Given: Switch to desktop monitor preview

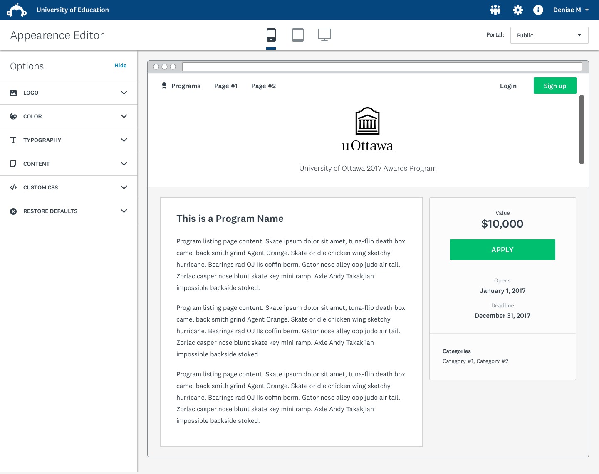Looking at the screenshot, I should 324,35.
